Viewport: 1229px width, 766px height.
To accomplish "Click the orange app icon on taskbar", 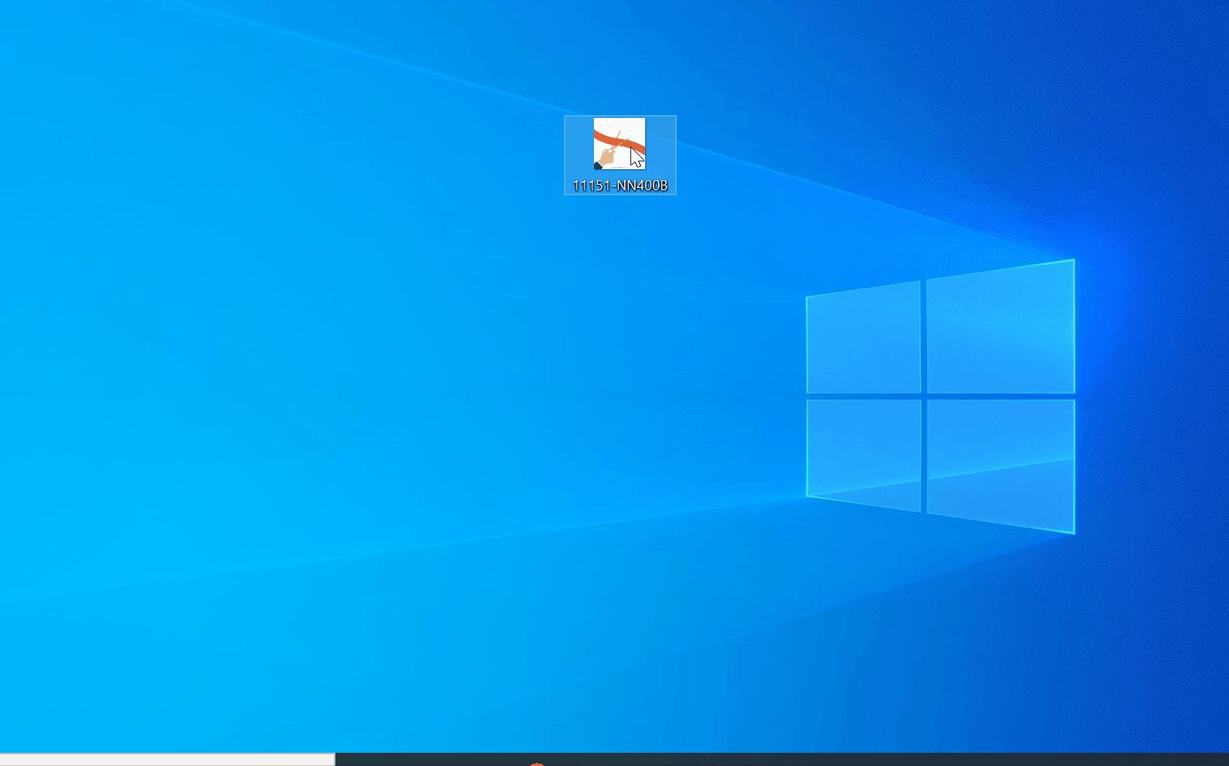I will (x=536, y=764).
